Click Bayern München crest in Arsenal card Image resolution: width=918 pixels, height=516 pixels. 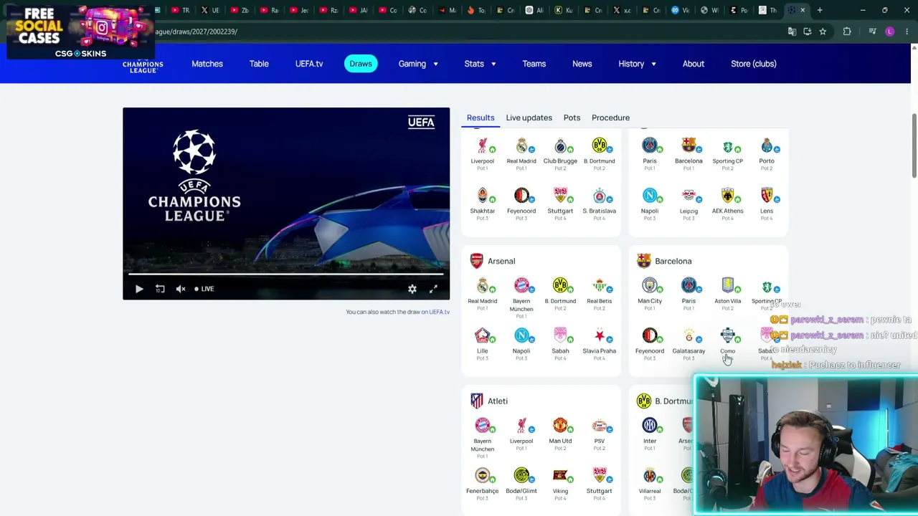pos(521,286)
